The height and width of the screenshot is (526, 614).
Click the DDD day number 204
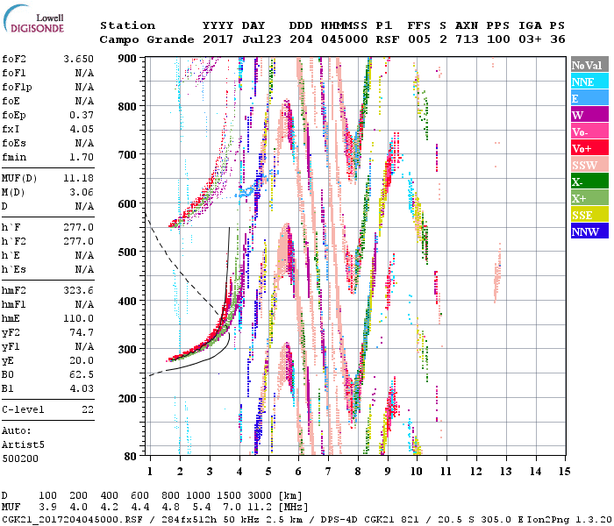[x=301, y=39]
